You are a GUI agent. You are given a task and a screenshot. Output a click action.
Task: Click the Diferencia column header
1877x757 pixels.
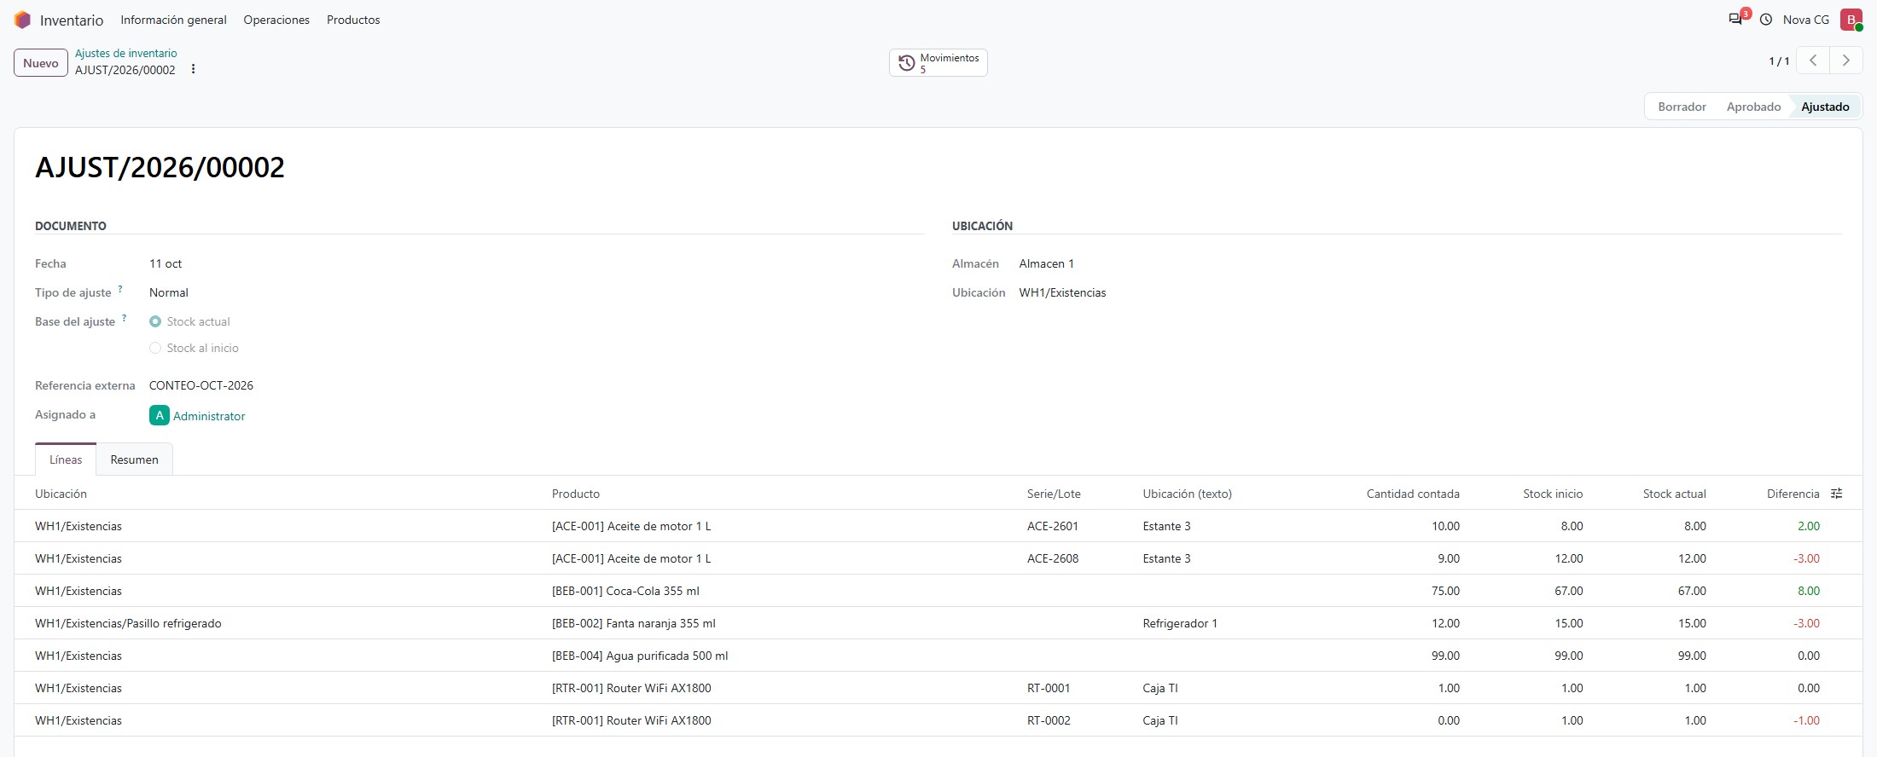1793,494
